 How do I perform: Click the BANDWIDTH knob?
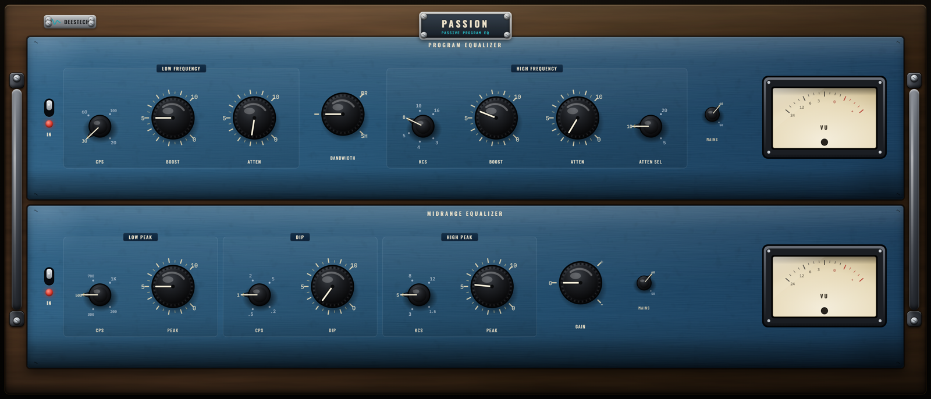(x=343, y=114)
